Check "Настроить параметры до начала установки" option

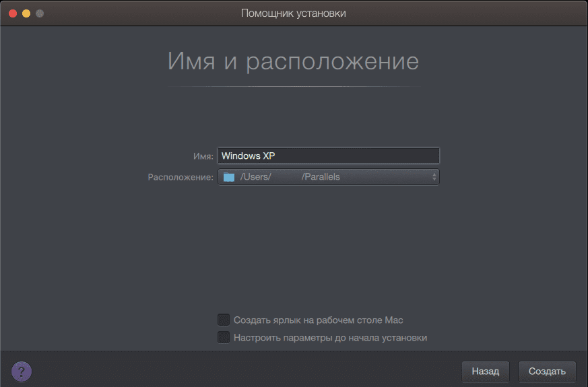click(x=224, y=338)
